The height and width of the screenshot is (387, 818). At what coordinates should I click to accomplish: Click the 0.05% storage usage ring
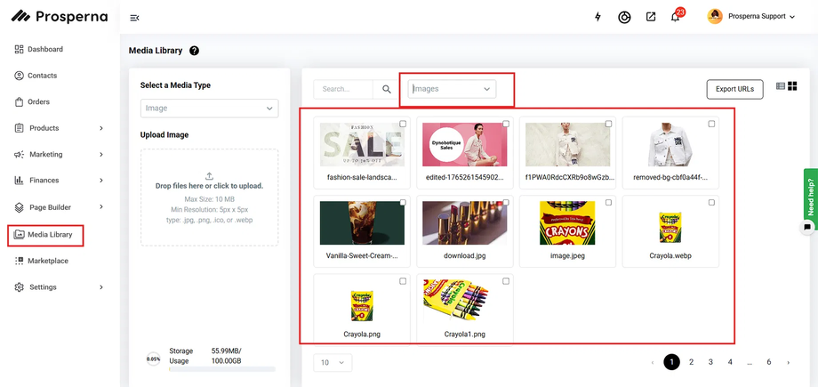point(153,359)
